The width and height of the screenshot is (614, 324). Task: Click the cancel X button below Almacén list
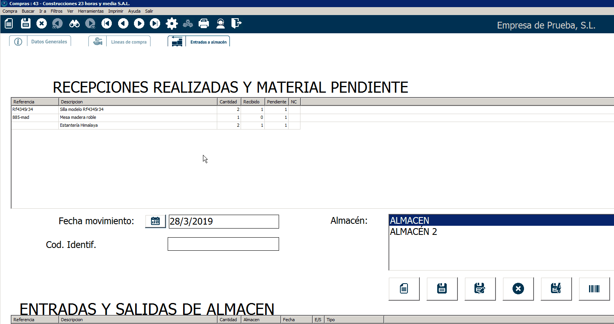click(x=518, y=289)
